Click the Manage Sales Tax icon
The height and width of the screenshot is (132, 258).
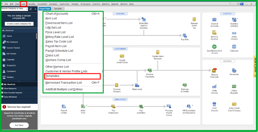(x=194, y=19)
